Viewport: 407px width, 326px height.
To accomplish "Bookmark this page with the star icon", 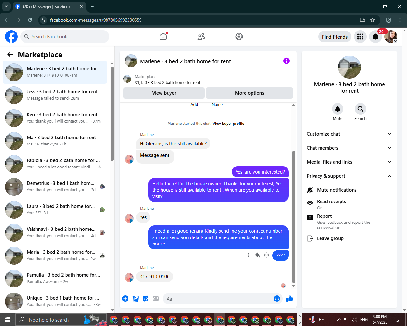I will point(373,20).
